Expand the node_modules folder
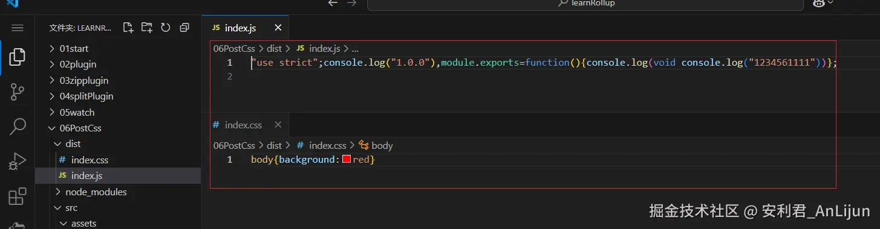Viewport: 880px width, 229px height. click(96, 192)
